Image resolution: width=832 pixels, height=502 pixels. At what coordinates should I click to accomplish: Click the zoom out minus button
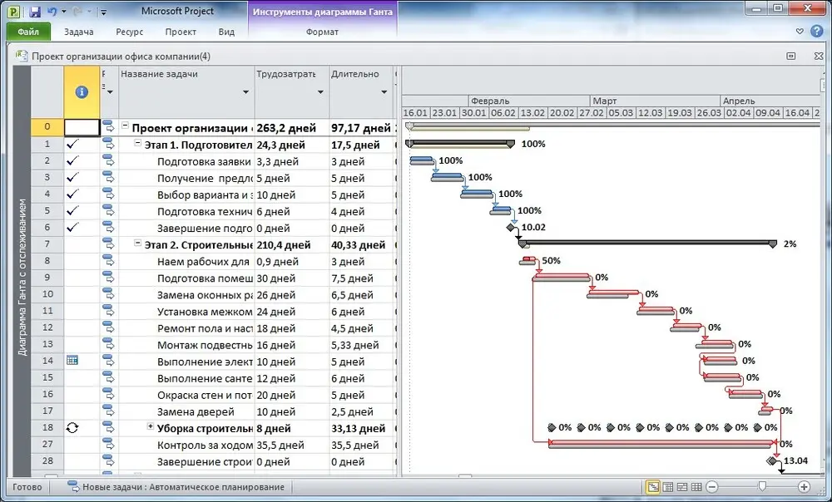click(x=713, y=487)
